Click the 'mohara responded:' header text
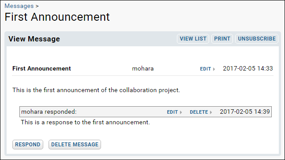This screenshot has width=285, height=160. point(49,112)
